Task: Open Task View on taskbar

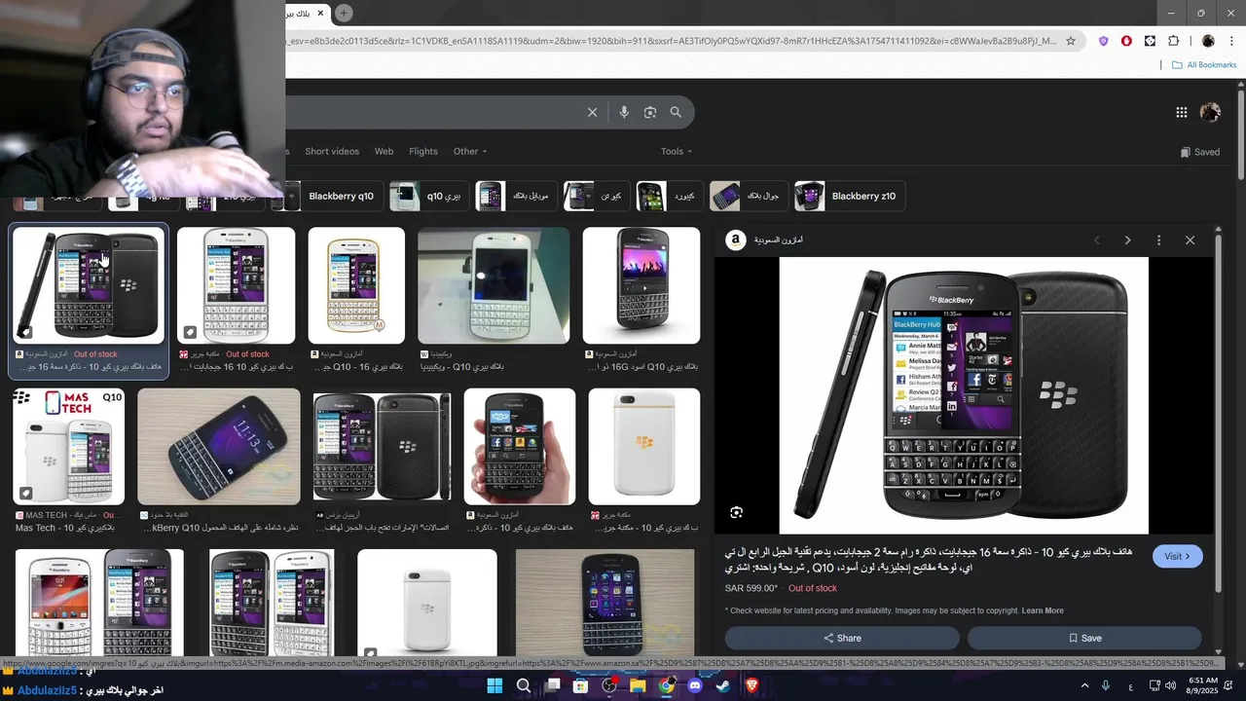Action: [x=553, y=685]
